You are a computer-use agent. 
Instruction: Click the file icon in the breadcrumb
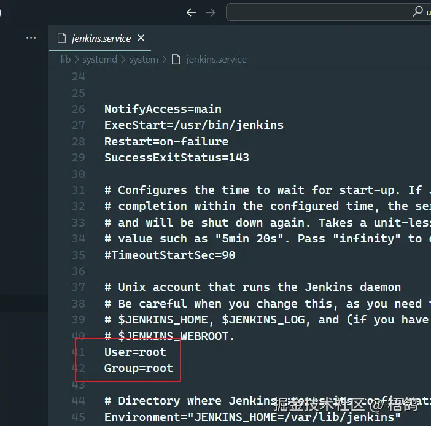point(176,60)
